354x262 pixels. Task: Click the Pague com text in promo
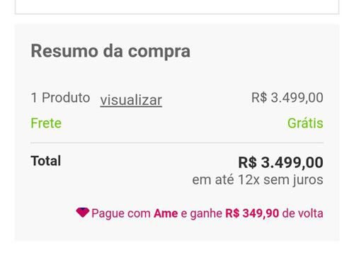(x=121, y=214)
